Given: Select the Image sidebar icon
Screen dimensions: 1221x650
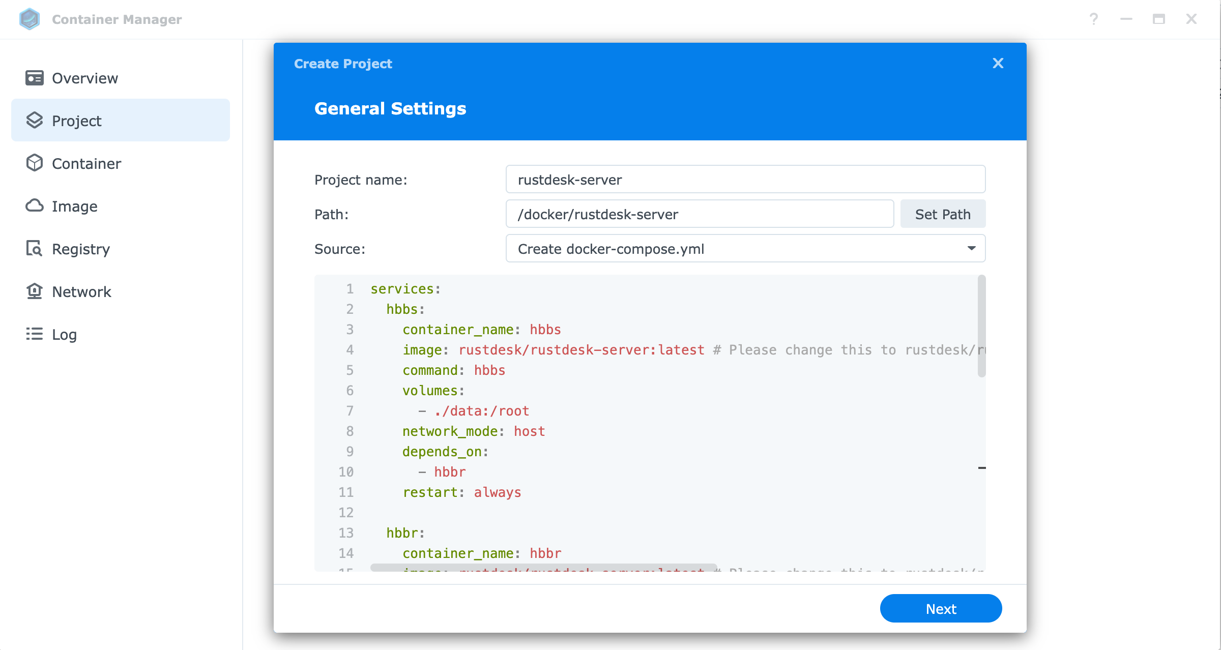Looking at the screenshot, I should pos(34,205).
